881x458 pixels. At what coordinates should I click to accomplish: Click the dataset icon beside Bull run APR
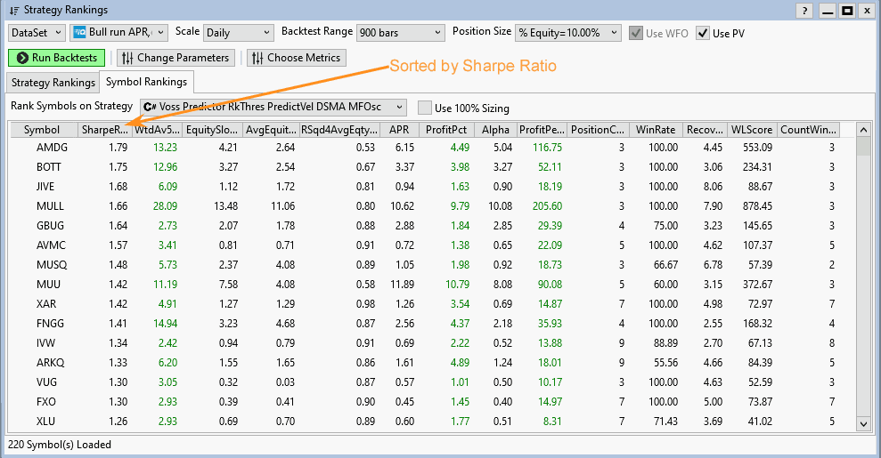[x=79, y=32]
